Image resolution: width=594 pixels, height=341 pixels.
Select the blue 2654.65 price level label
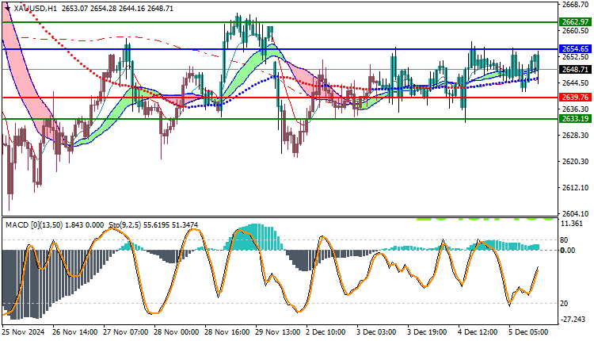coord(575,49)
